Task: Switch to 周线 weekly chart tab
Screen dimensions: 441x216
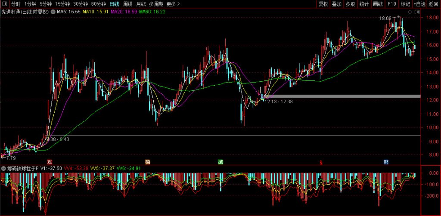Action: [127, 4]
